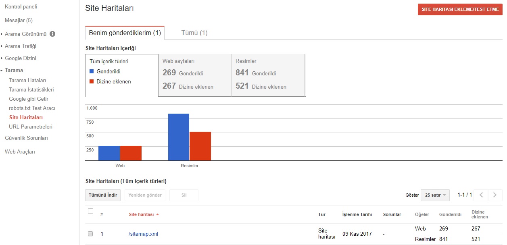This screenshot has width=507, height=245.
Task: Click the 841 value in table row
Action: click(444, 239)
